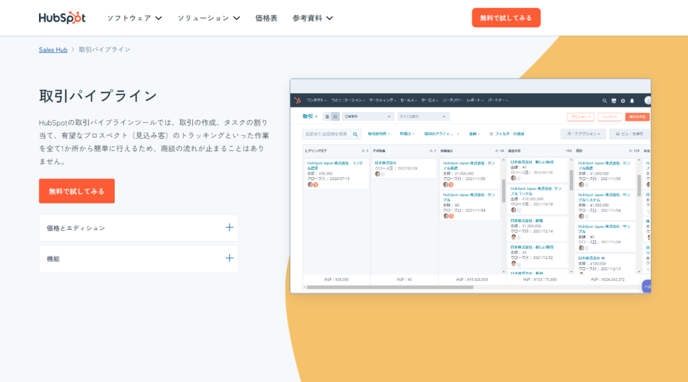Click the embedded app screenshot image
The image size is (688, 382).
click(x=470, y=186)
